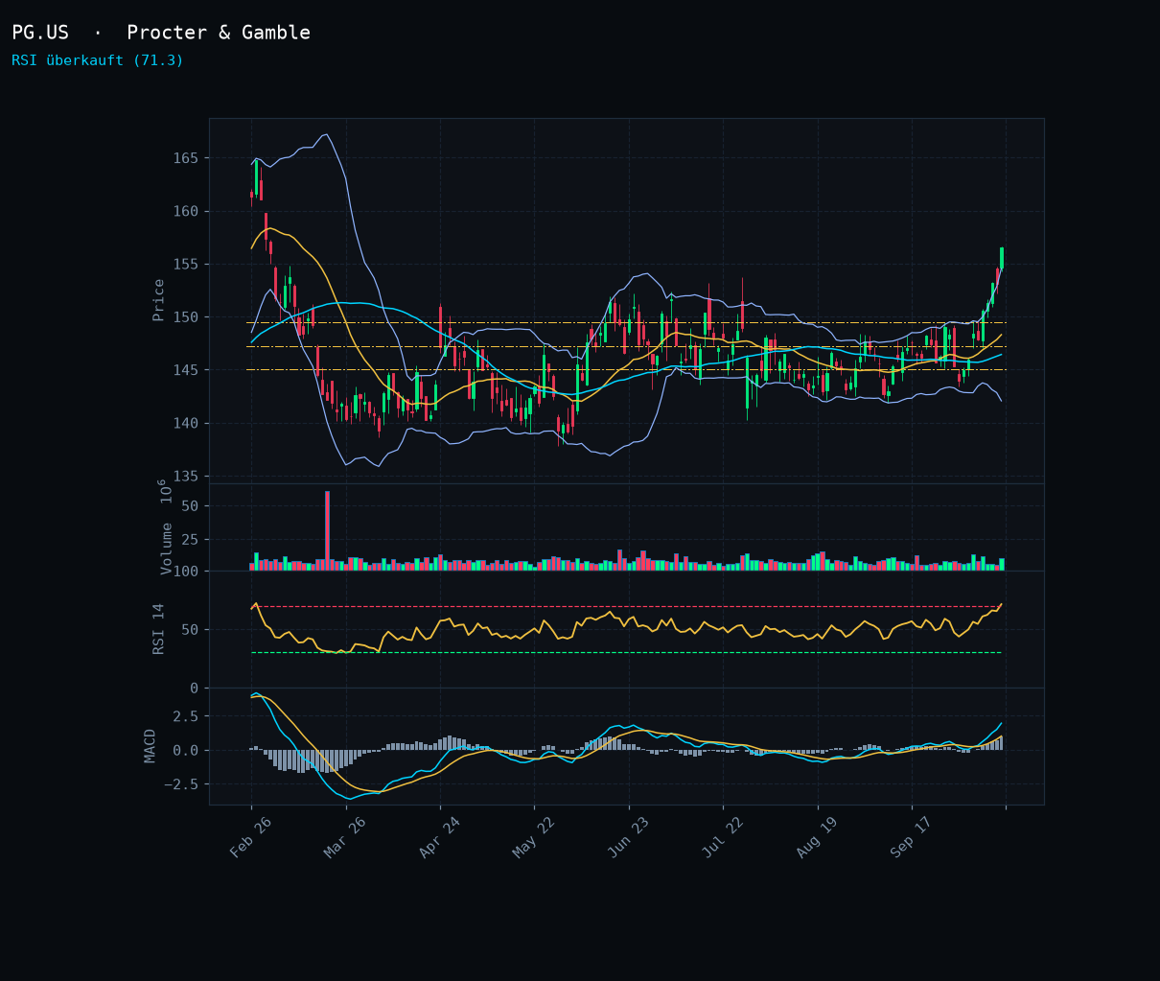
Task: Click the "MACD" axis label
Action: pyautogui.click(x=151, y=746)
